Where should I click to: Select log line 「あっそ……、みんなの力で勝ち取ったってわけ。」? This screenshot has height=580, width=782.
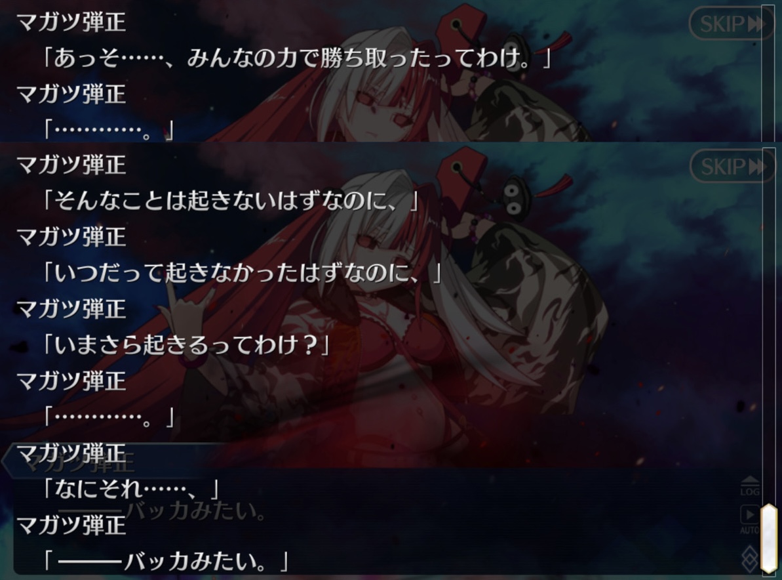point(298,58)
